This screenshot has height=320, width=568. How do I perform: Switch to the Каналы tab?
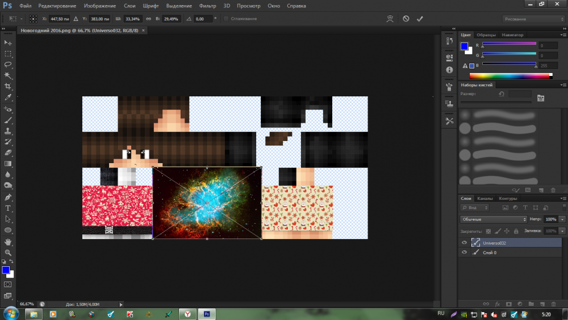click(485, 199)
